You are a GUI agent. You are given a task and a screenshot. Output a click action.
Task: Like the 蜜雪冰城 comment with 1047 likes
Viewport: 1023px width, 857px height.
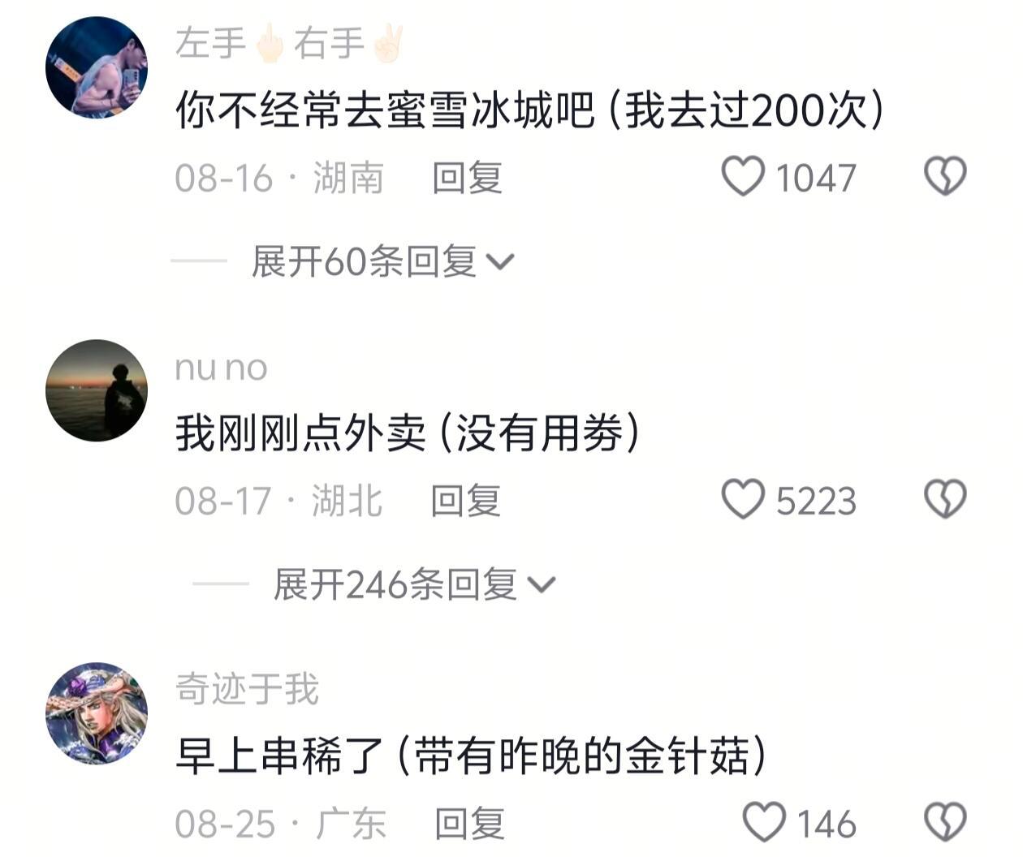click(743, 176)
